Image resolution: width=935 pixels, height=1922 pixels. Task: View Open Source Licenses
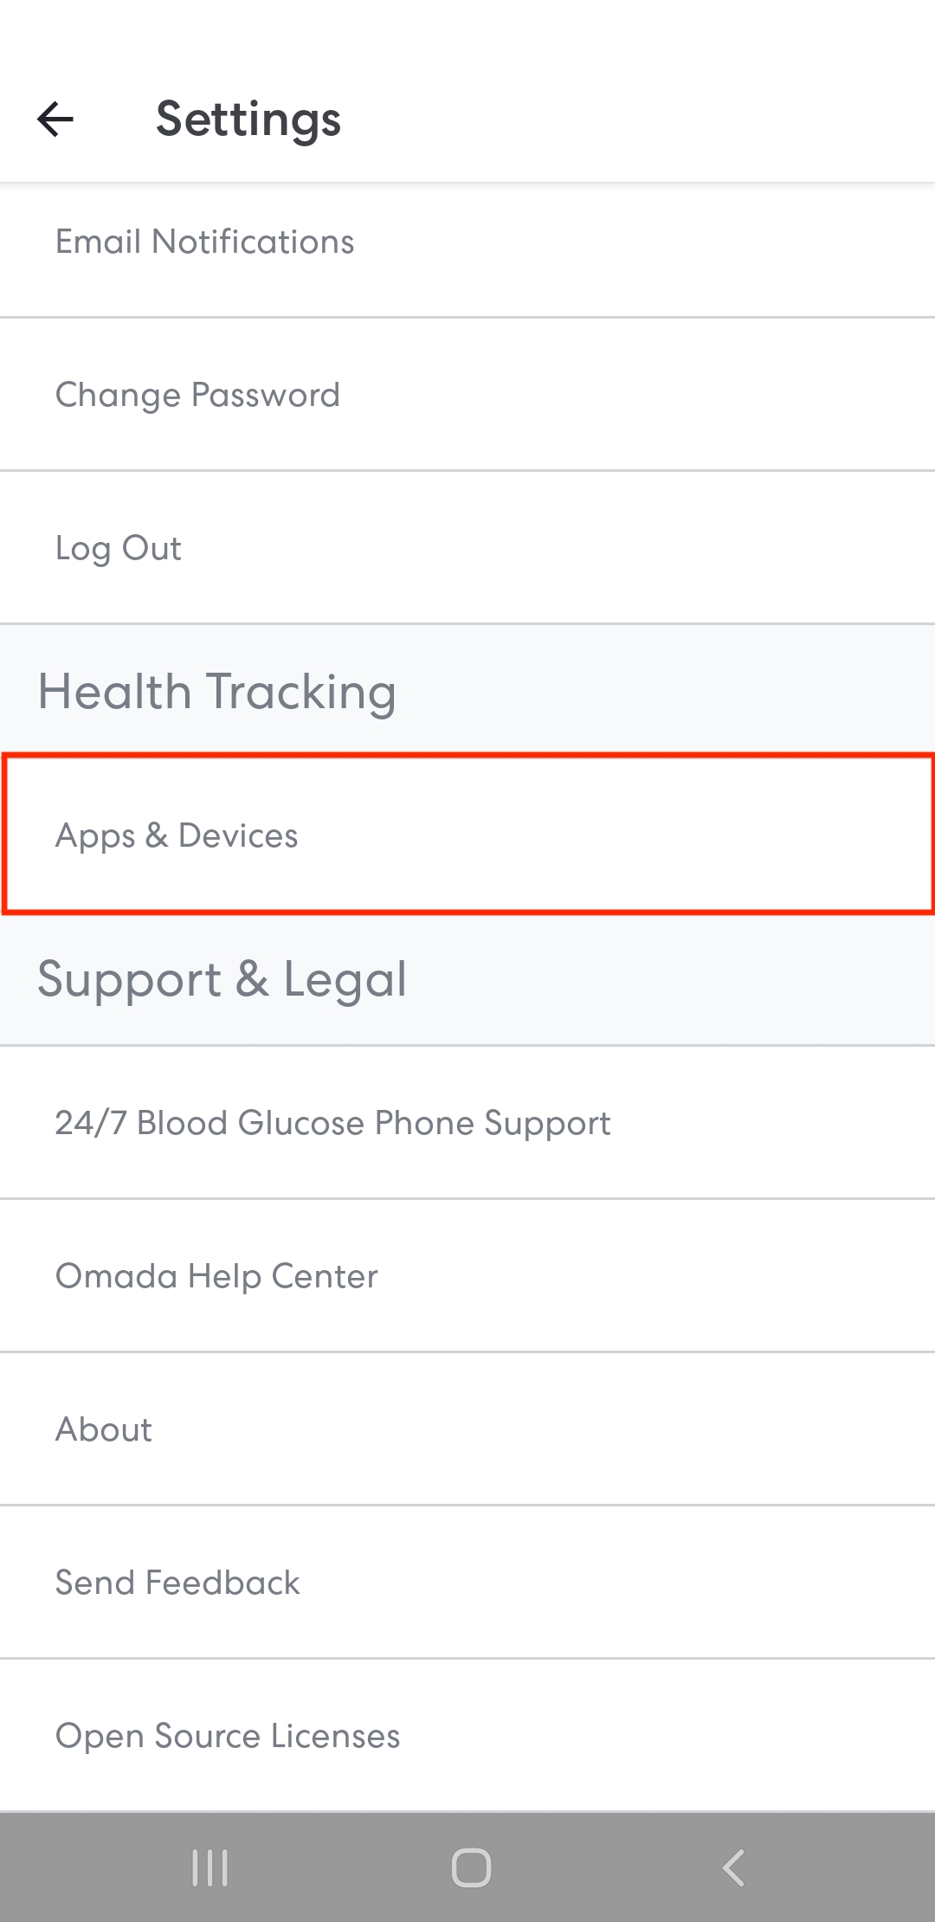[x=467, y=1736]
